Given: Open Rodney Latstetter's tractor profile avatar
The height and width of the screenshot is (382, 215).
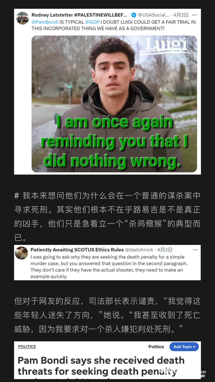Looking at the screenshot, I should [x=23, y=18].
